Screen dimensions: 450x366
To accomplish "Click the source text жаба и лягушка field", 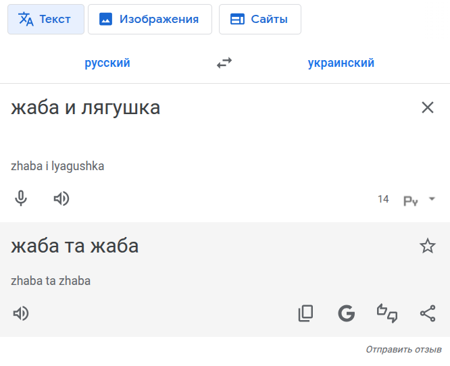I will pos(86,108).
